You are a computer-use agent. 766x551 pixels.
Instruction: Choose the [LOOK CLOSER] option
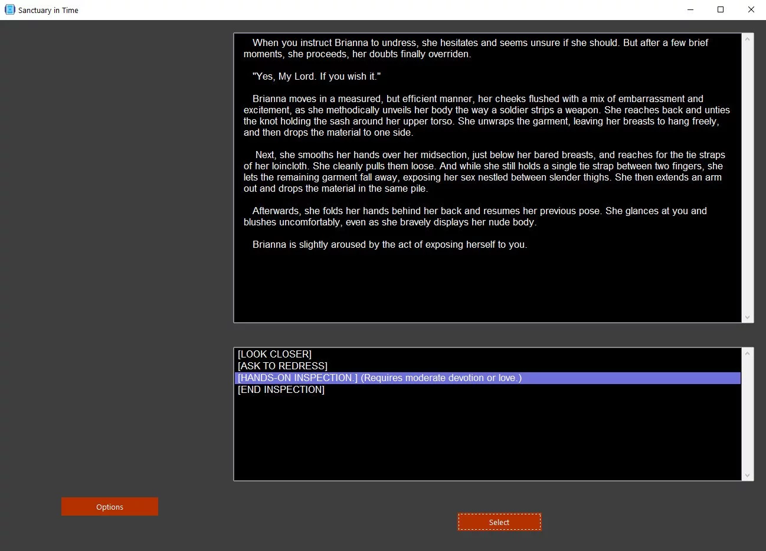[487, 354]
